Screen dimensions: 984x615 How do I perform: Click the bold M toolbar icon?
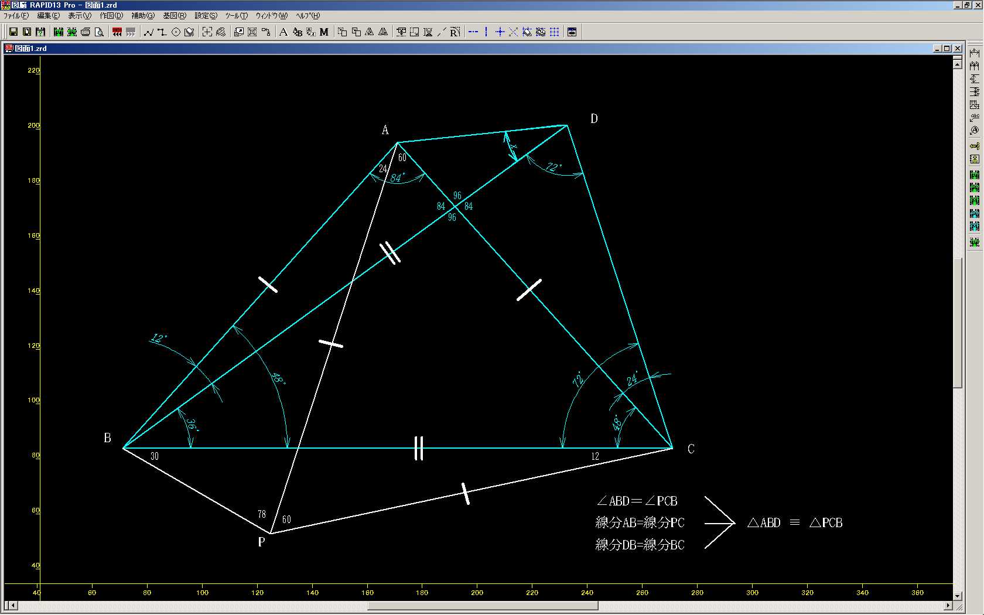(x=324, y=32)
